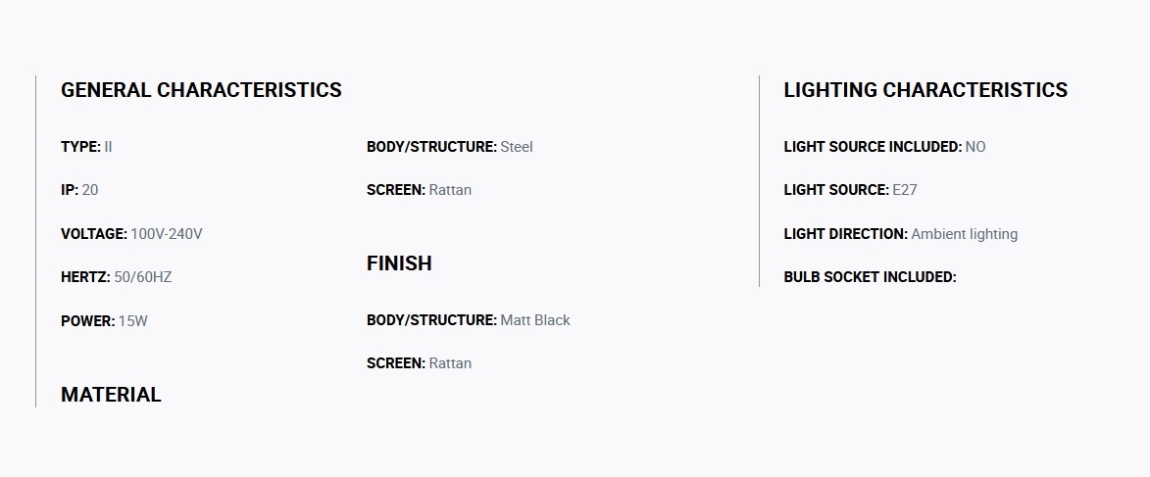Click the finish Screen: Rattan entry
Viewport: 1150px width, 477px height.
[419, 363]
